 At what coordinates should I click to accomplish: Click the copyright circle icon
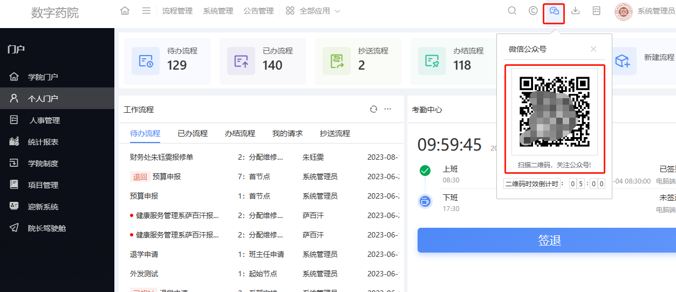tap(533, 11)
